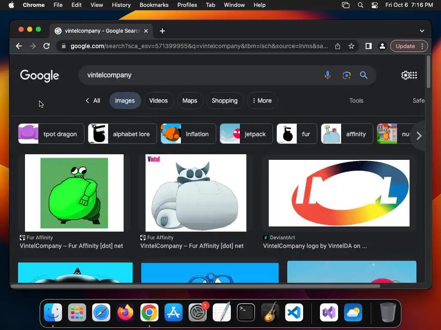Start voice search with microphone icon
Image resolution: width=441 pixels, height=330 pixels.
(327, 75)
